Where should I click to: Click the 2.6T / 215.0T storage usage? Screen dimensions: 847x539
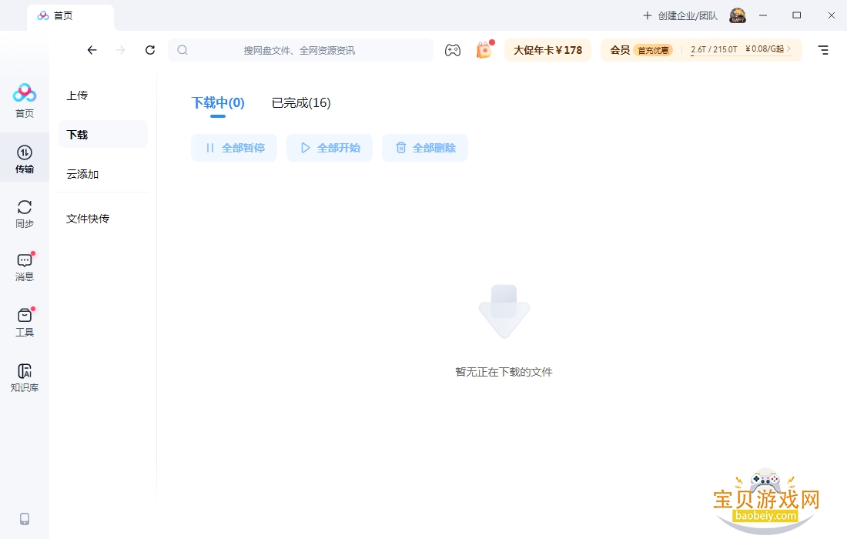point(714,49)
